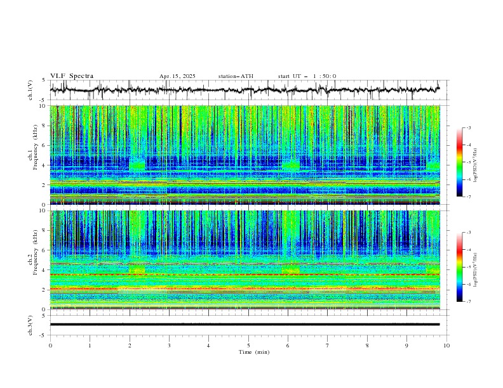Click the ch.3 flat black waveform trace
The width and height of the screenshot is (503, 388).
(x=245, y=325)
